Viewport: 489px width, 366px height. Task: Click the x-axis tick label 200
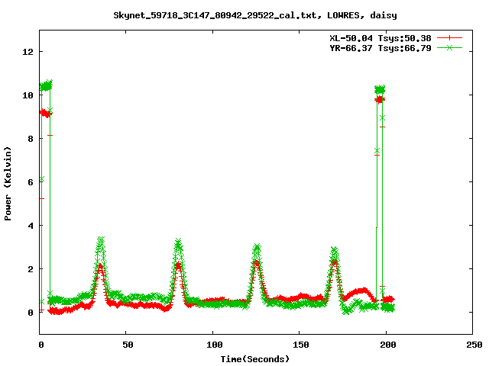(388, 345)
